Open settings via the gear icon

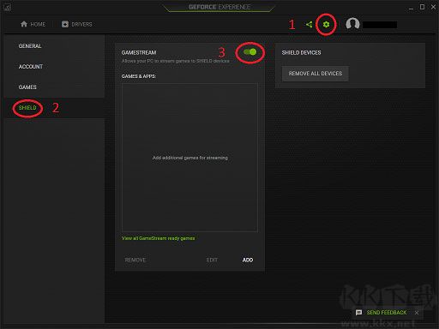coord(326,25)
